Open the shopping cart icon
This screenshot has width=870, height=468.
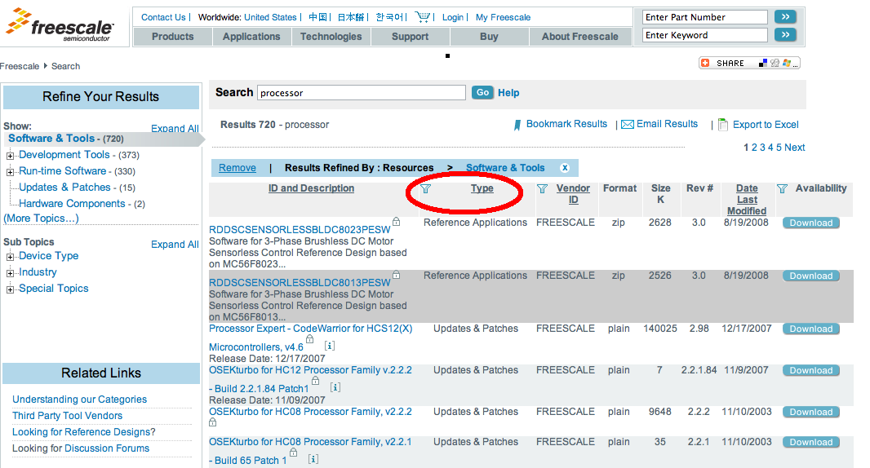(x=423, y=17)
